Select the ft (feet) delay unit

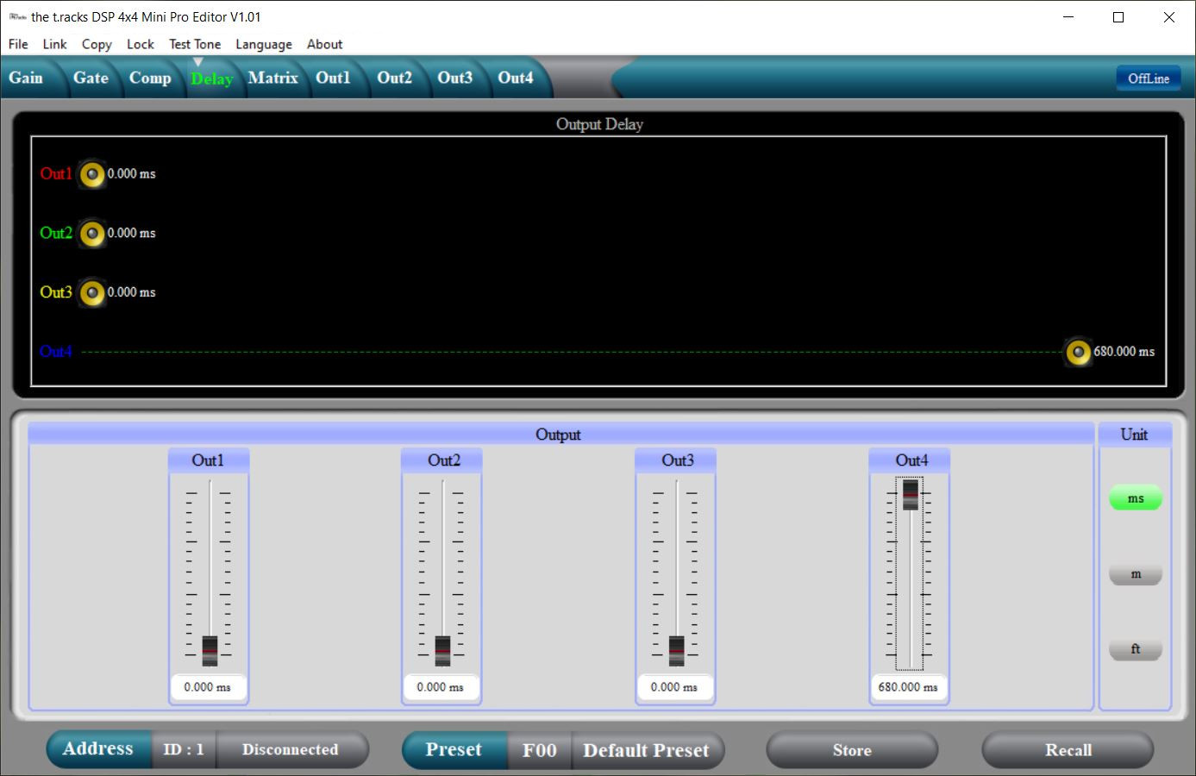coord(1136,649)
